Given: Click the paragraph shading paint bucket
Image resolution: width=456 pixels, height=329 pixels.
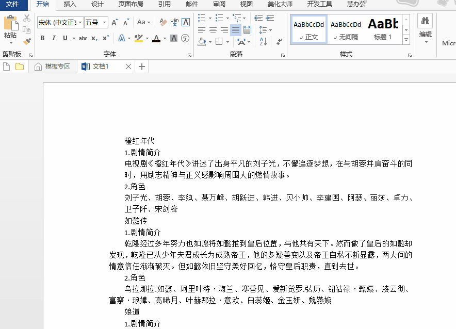Looking at the screenshot, I should pos(202,42).
